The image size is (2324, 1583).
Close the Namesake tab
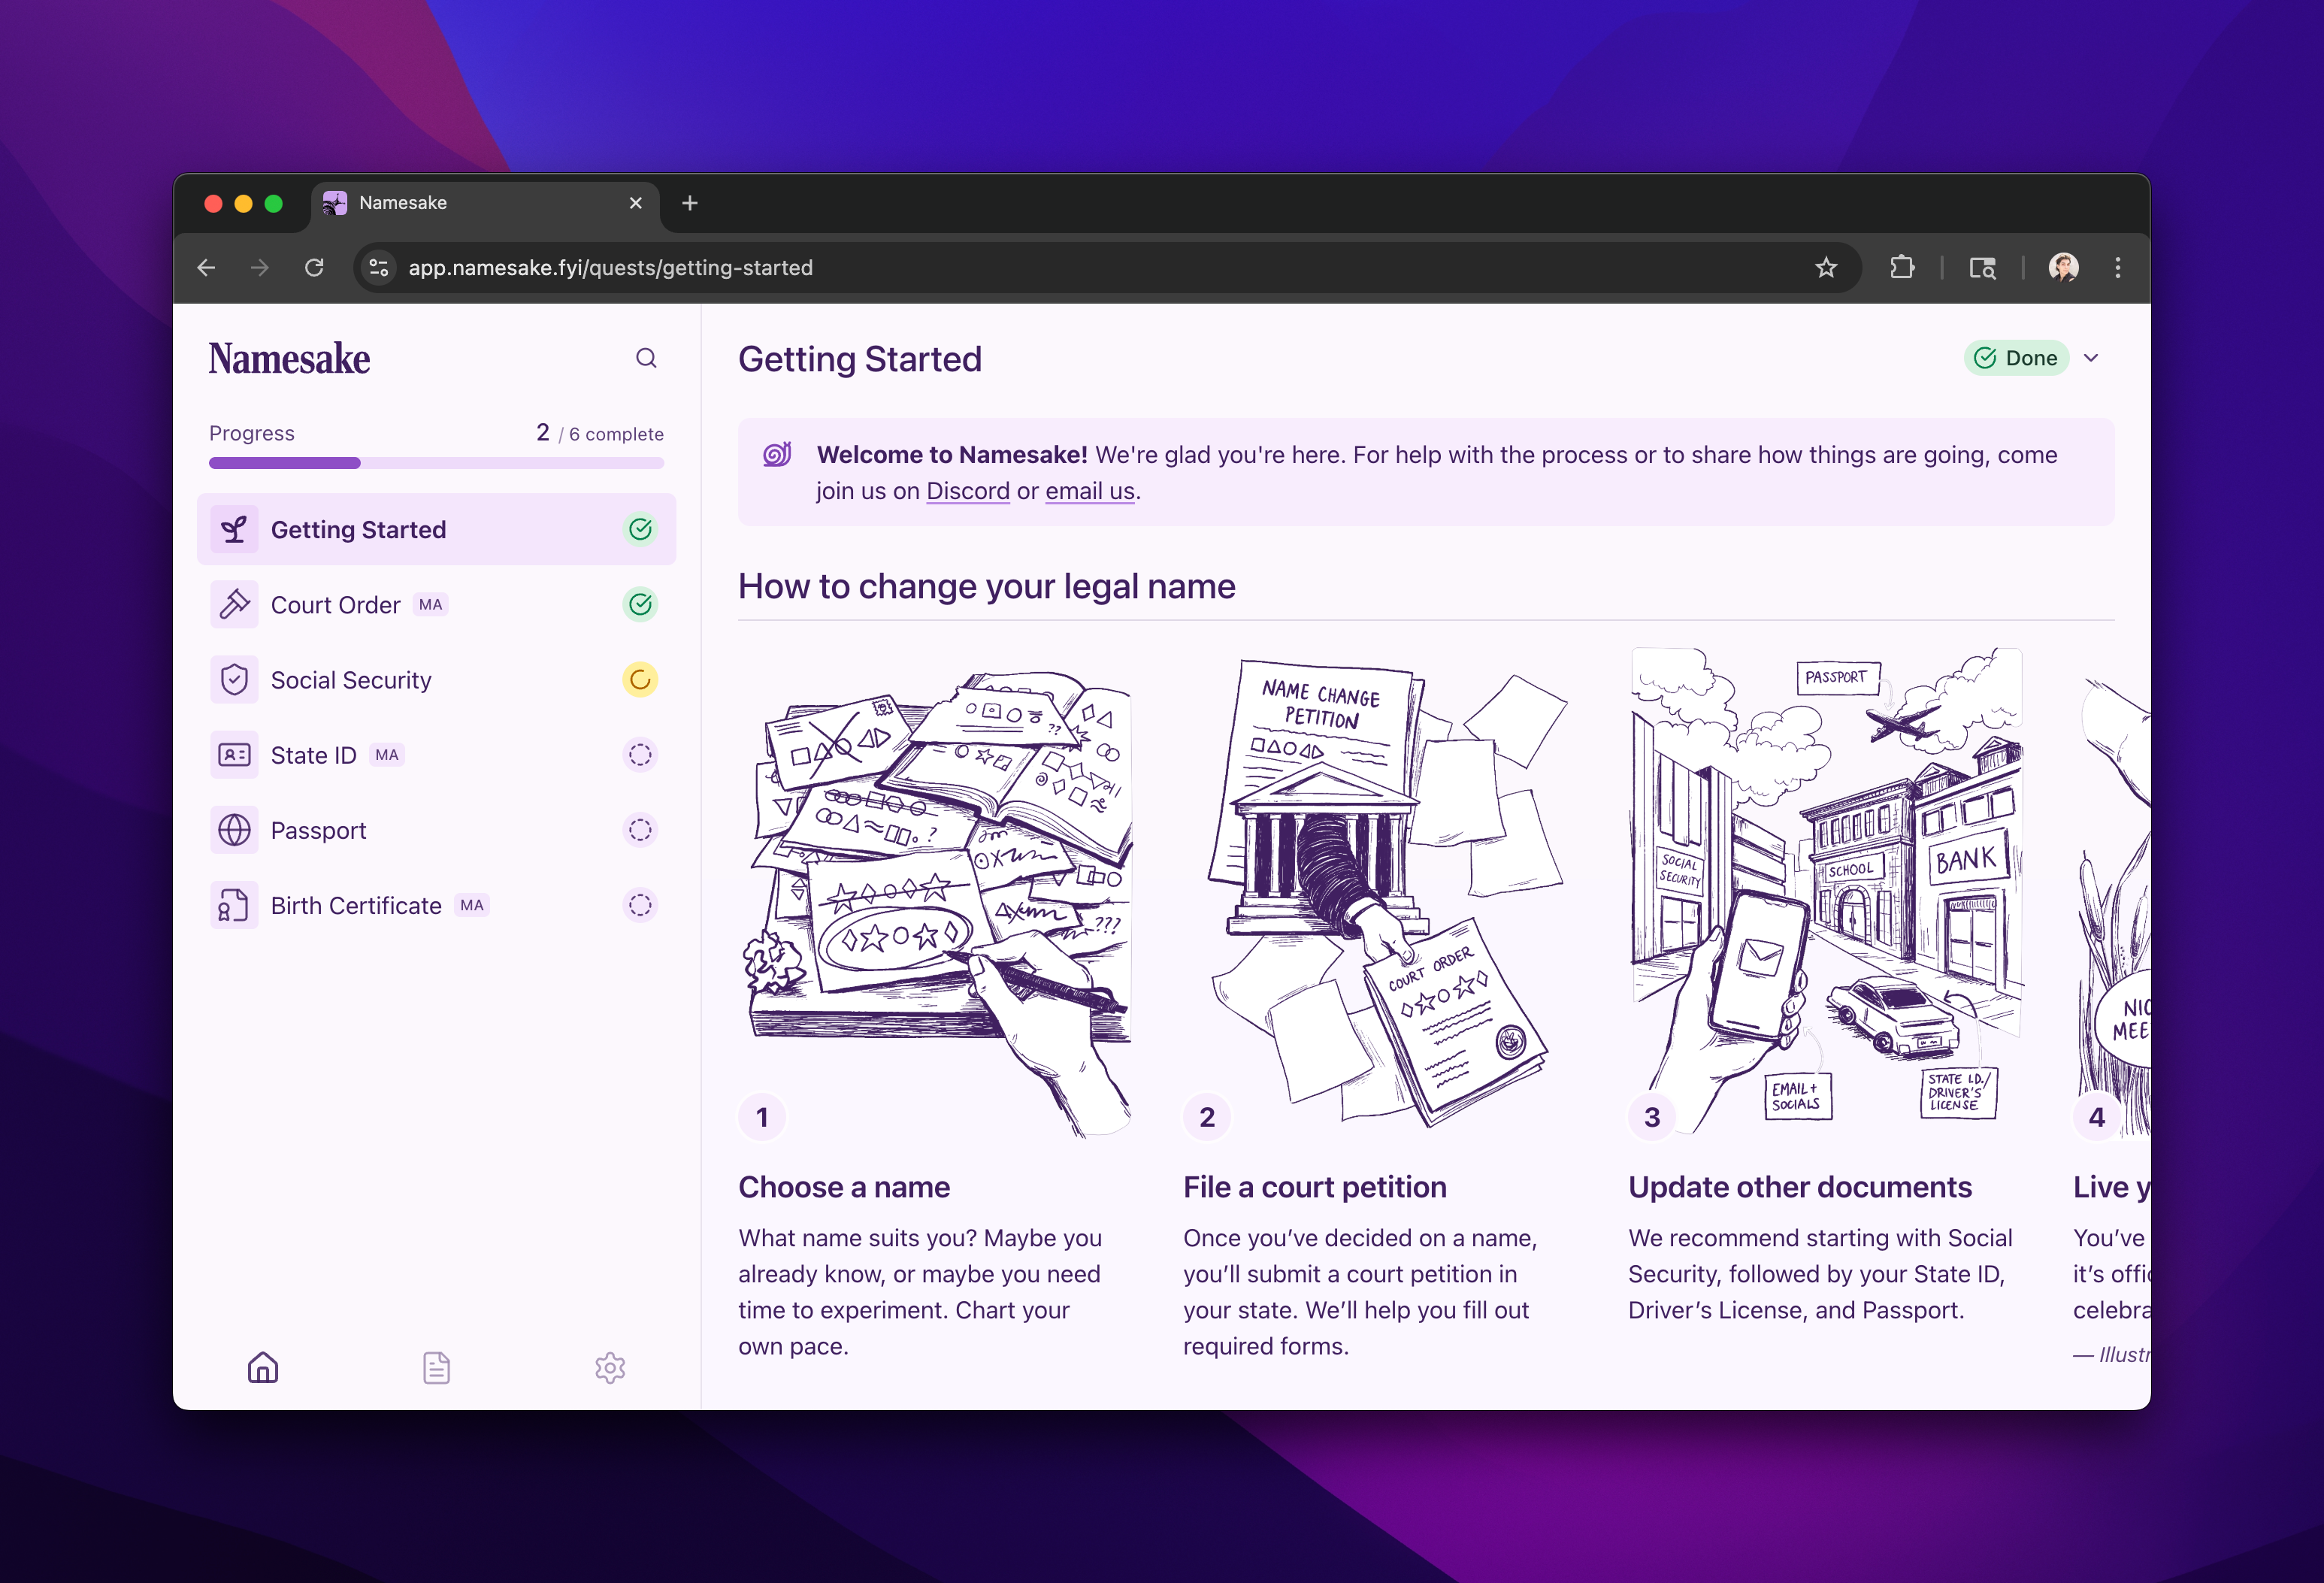point(636,203)
